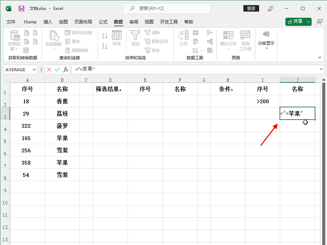The height and width of the screenshot is (245, 327).
Task: Click the flash fill icon
Action: pyautogui.click(x=196, y=33)
